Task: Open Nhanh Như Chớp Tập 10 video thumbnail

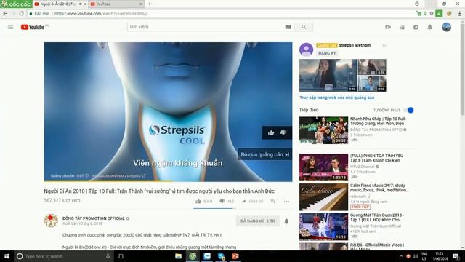Action: [323, 130]
